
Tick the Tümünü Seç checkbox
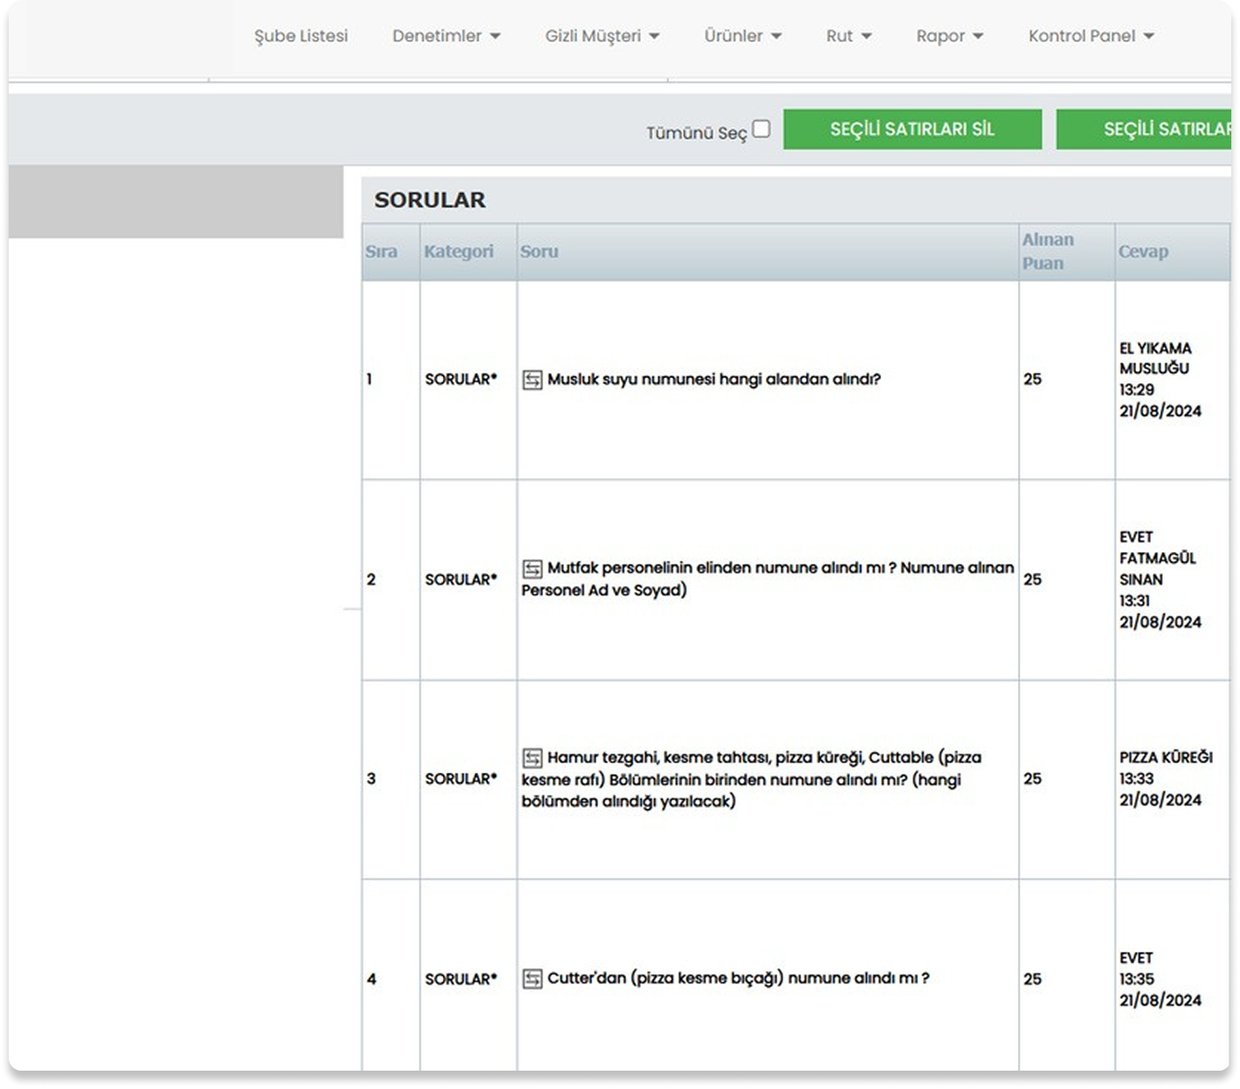[761, 129]
